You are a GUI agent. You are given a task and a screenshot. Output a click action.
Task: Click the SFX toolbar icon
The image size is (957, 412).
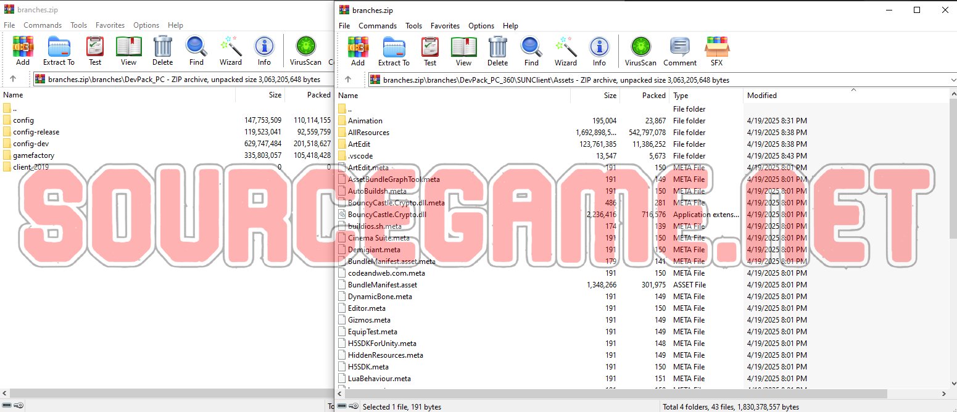pos(716,51)
